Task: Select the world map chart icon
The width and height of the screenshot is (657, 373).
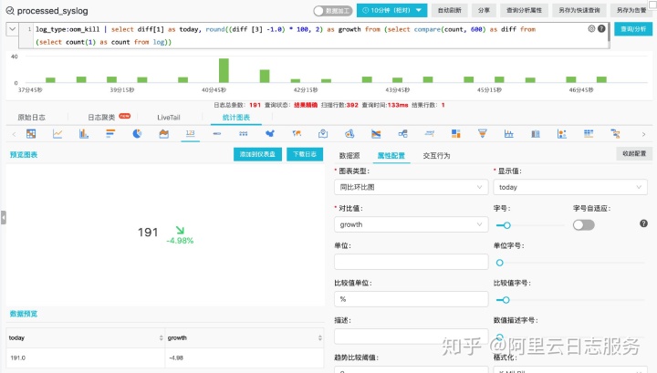Action: pos(297,133)
